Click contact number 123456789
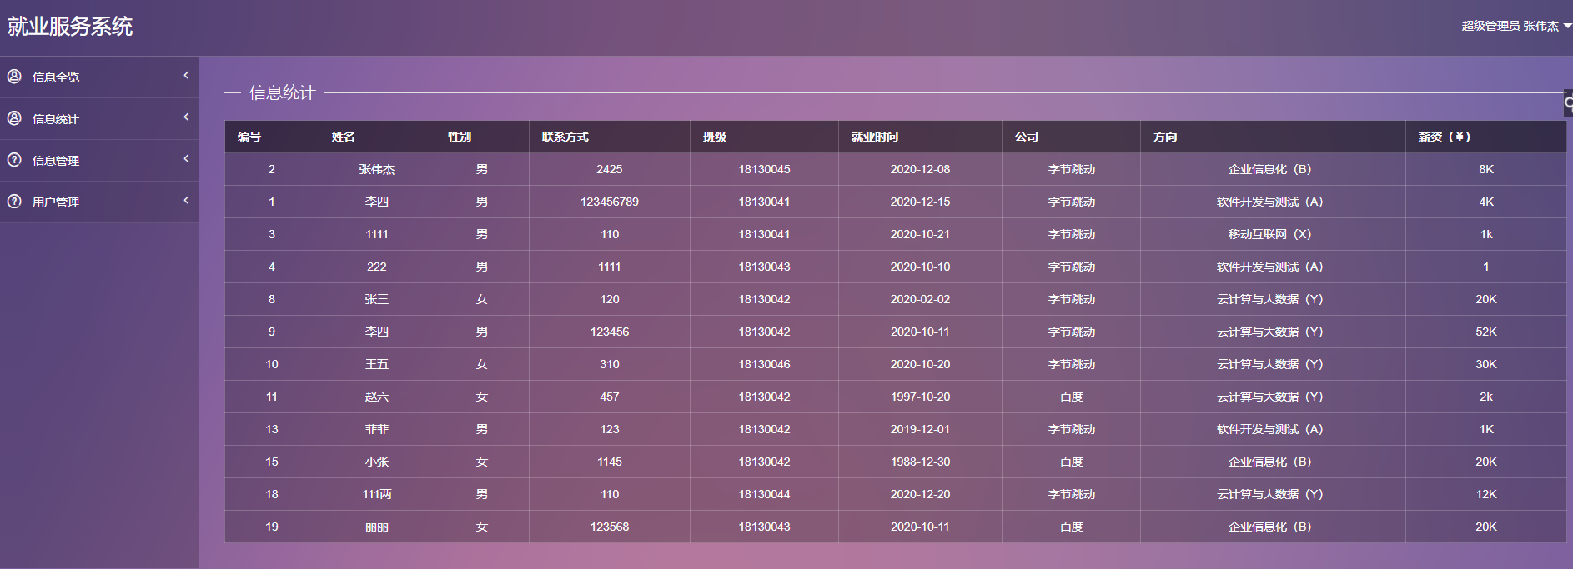This screenshot has width=1573, height=569. click(x=610, y=202)
